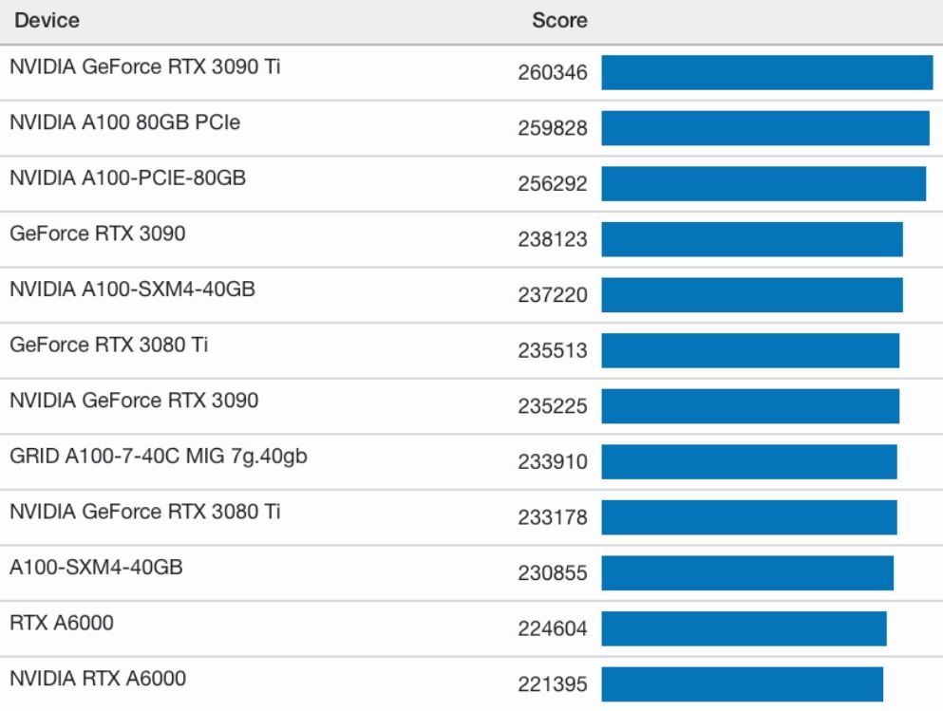Select NVIDIA A100 80GB PCIe device name
This screenshot has width=943, height=711.
[125, 122]
